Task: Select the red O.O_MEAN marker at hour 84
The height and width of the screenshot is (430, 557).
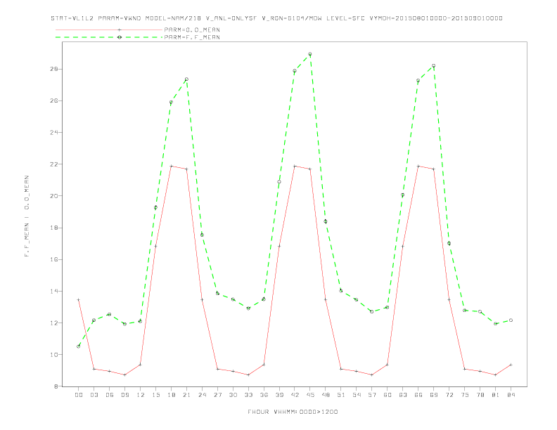Action: point(511,365)
